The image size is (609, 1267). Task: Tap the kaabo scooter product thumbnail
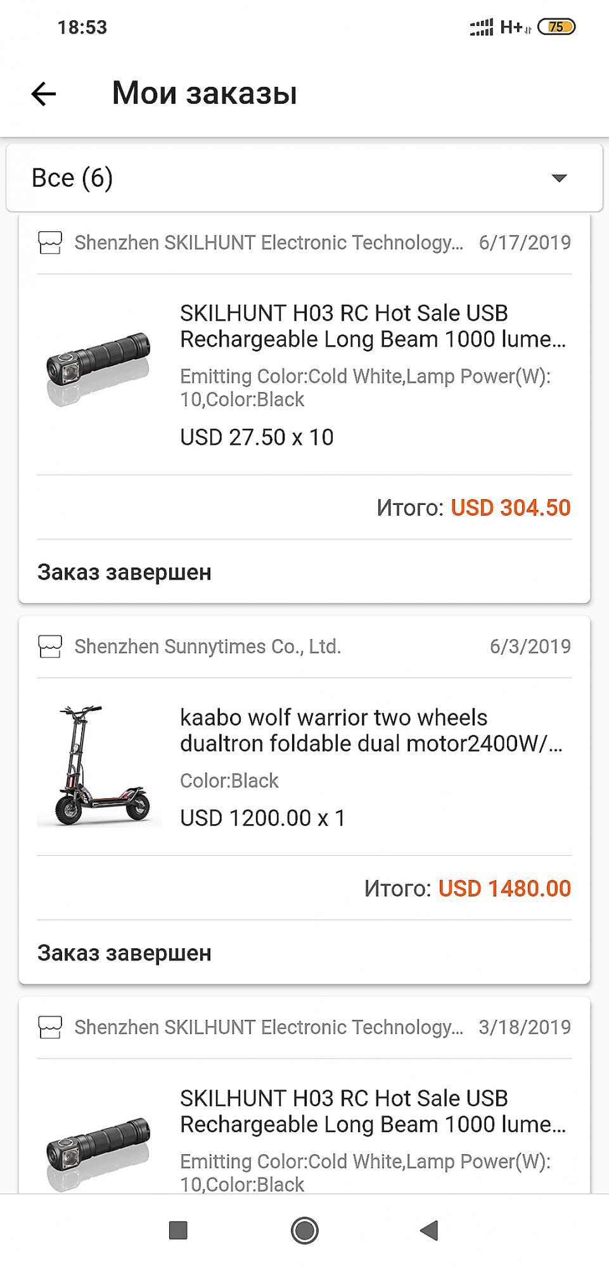tap(99, 765)
